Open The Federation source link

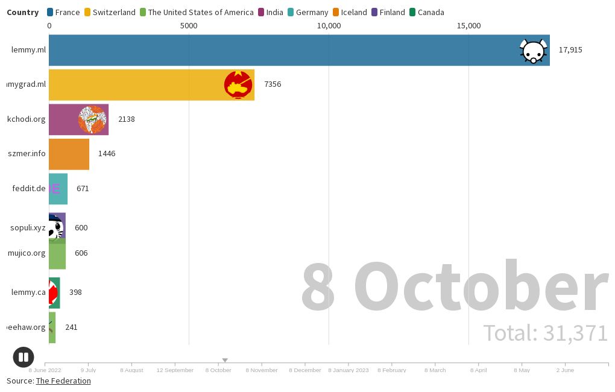point(63,381)
